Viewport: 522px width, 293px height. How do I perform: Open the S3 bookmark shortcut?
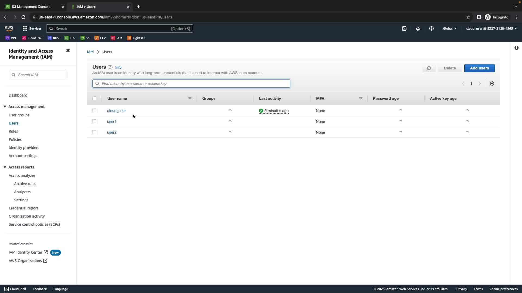coord(85,38)
